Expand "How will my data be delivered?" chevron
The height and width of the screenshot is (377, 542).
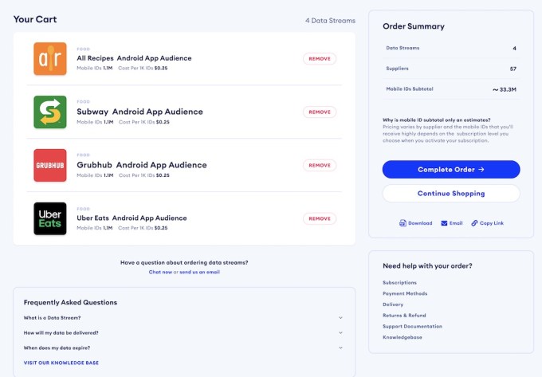(x=340, y=333)
